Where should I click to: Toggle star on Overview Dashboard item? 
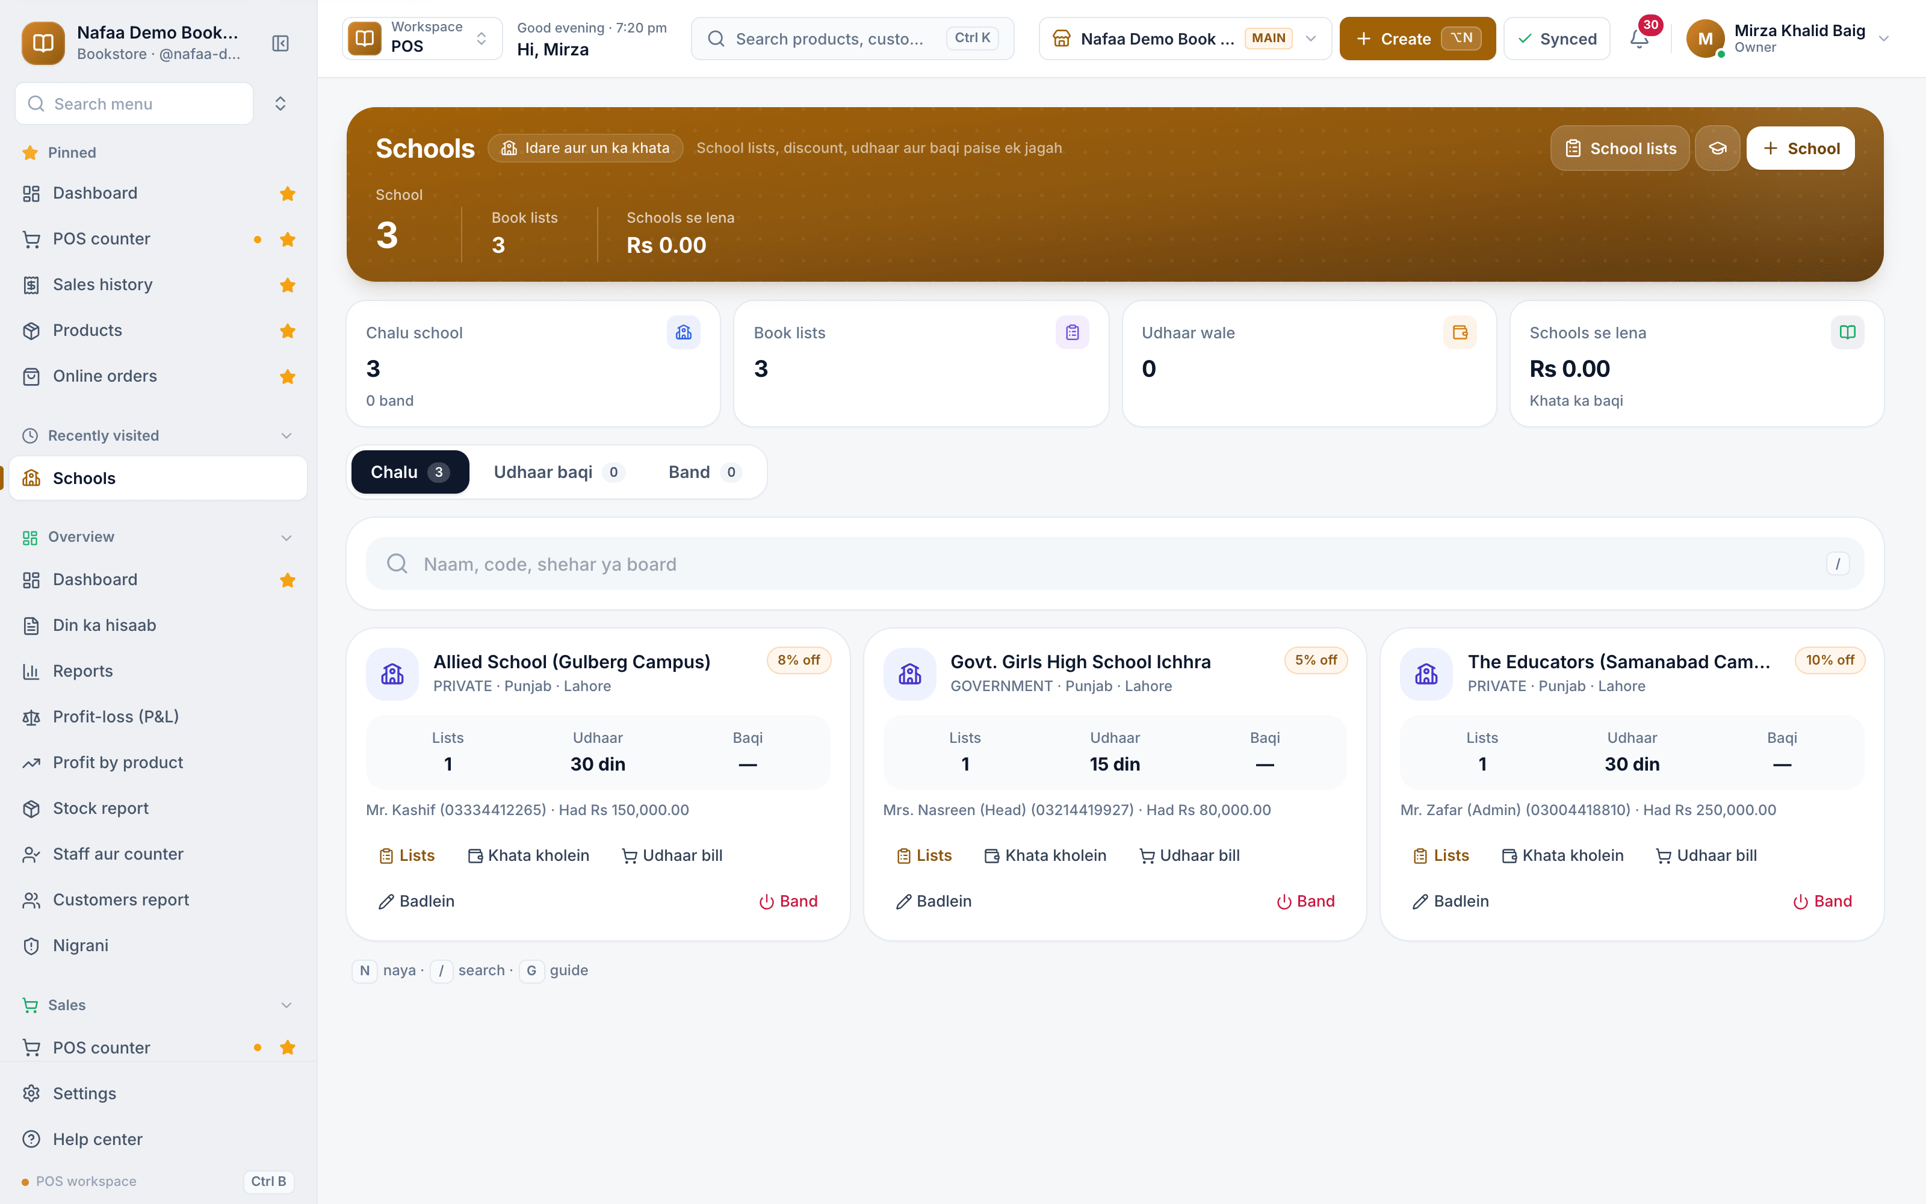(x=288, y=580)
